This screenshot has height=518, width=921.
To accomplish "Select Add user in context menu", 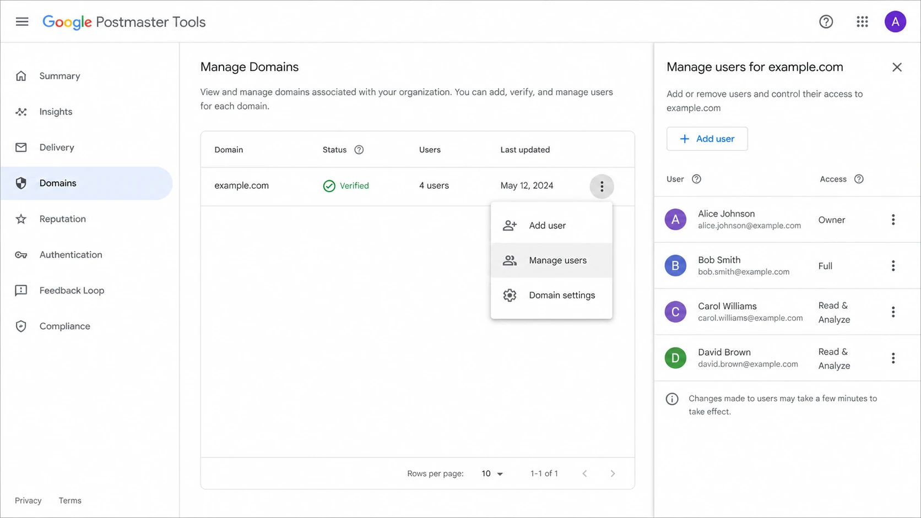I will [551, 226].
